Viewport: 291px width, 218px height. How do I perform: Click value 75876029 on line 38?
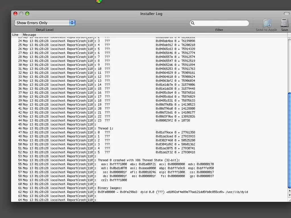188,97
